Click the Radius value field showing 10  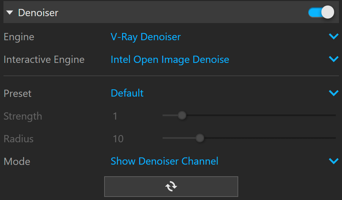118,139
